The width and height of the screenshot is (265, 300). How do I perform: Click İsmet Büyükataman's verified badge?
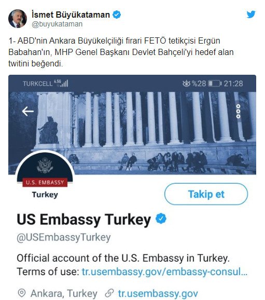(x=117, y=15)
